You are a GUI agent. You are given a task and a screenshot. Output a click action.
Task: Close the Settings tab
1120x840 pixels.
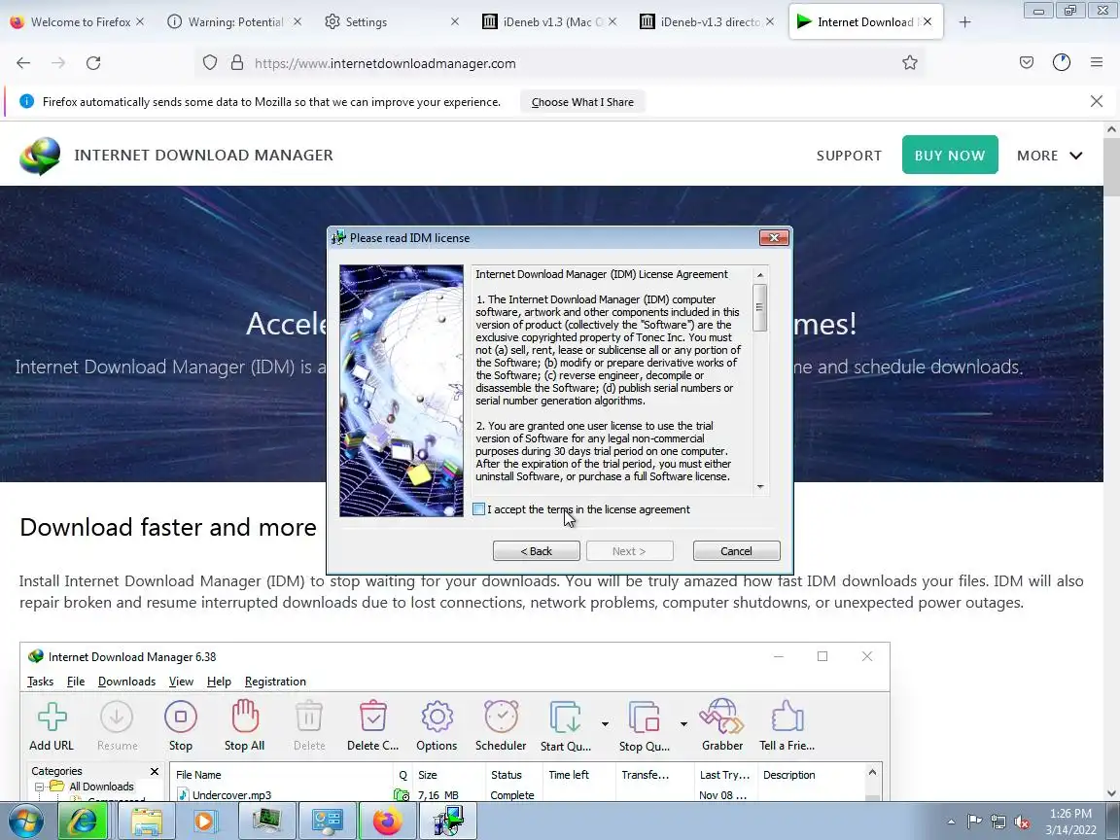coord(455,22)
